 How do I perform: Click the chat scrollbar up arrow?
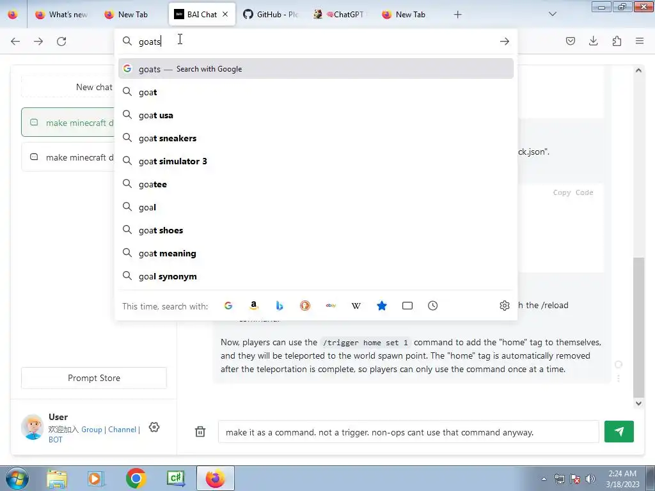tap(638, 70)
